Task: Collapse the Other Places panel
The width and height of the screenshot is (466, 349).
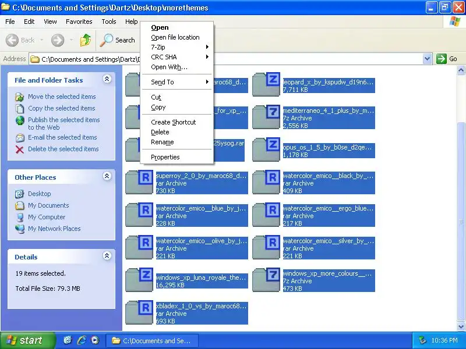Action: (107, 176)
